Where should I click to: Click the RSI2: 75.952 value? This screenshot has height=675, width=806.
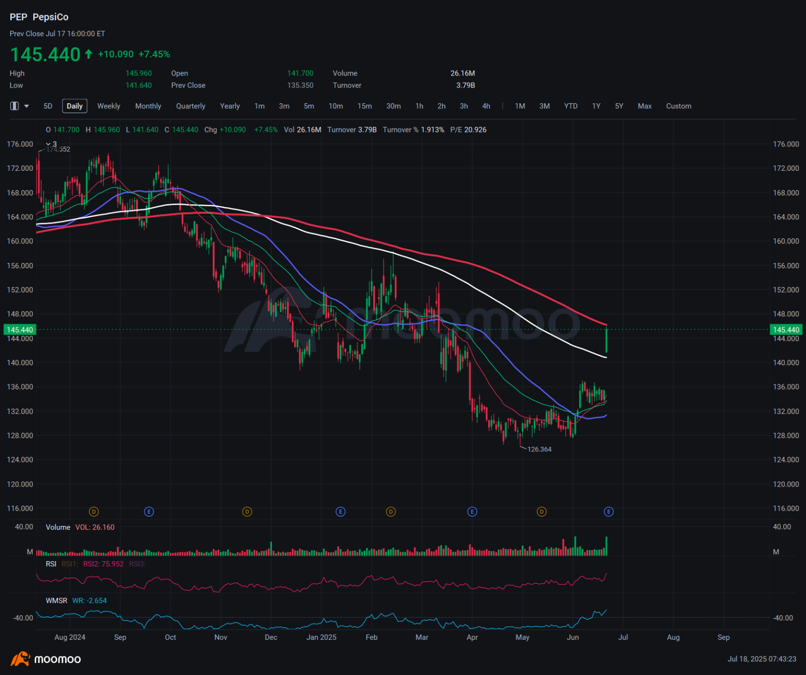point(103,564)
